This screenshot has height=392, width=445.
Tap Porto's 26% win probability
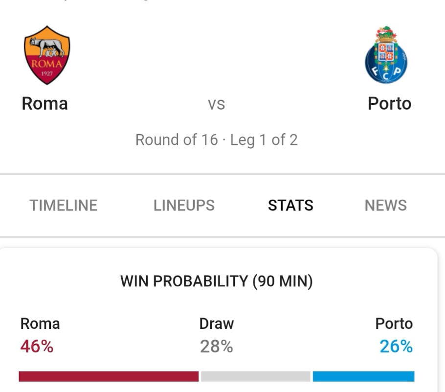[396, 346]
